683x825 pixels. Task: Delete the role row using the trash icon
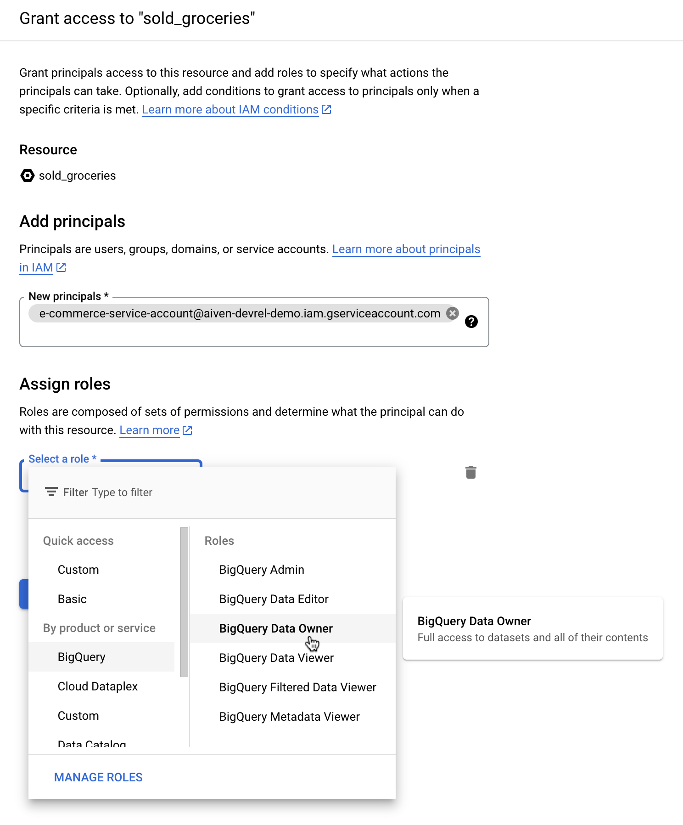pos(470,472)
